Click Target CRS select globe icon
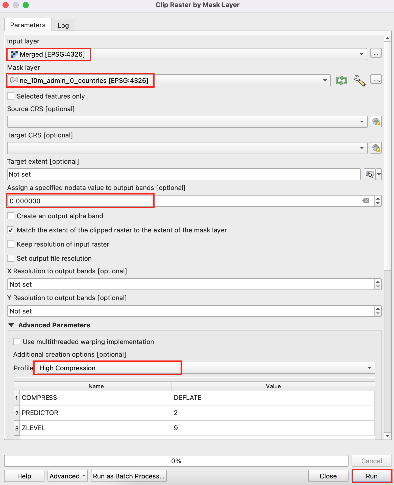 coord(376,148)
